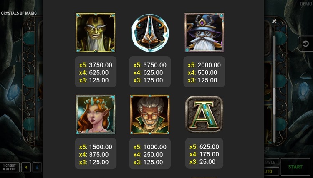313x178 pixels.
Task: Select the red-haired elf girl symbol
Action: [x=96, y=114]
